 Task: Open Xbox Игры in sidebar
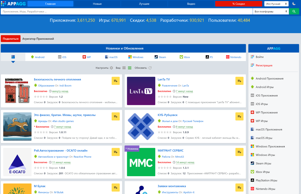[x=263, y=172]
